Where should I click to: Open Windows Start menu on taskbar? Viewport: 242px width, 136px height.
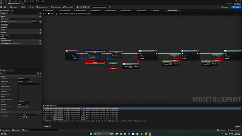[91, 134]
